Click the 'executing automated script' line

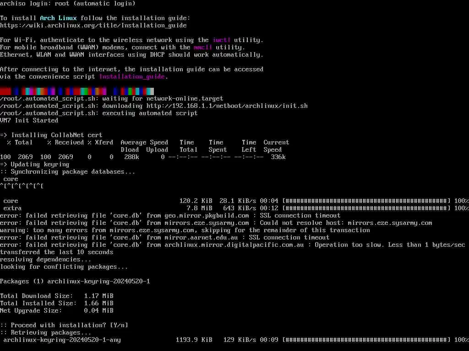pos(99,113)
